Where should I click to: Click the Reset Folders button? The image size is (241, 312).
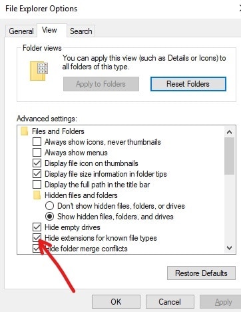coord(188,84)
